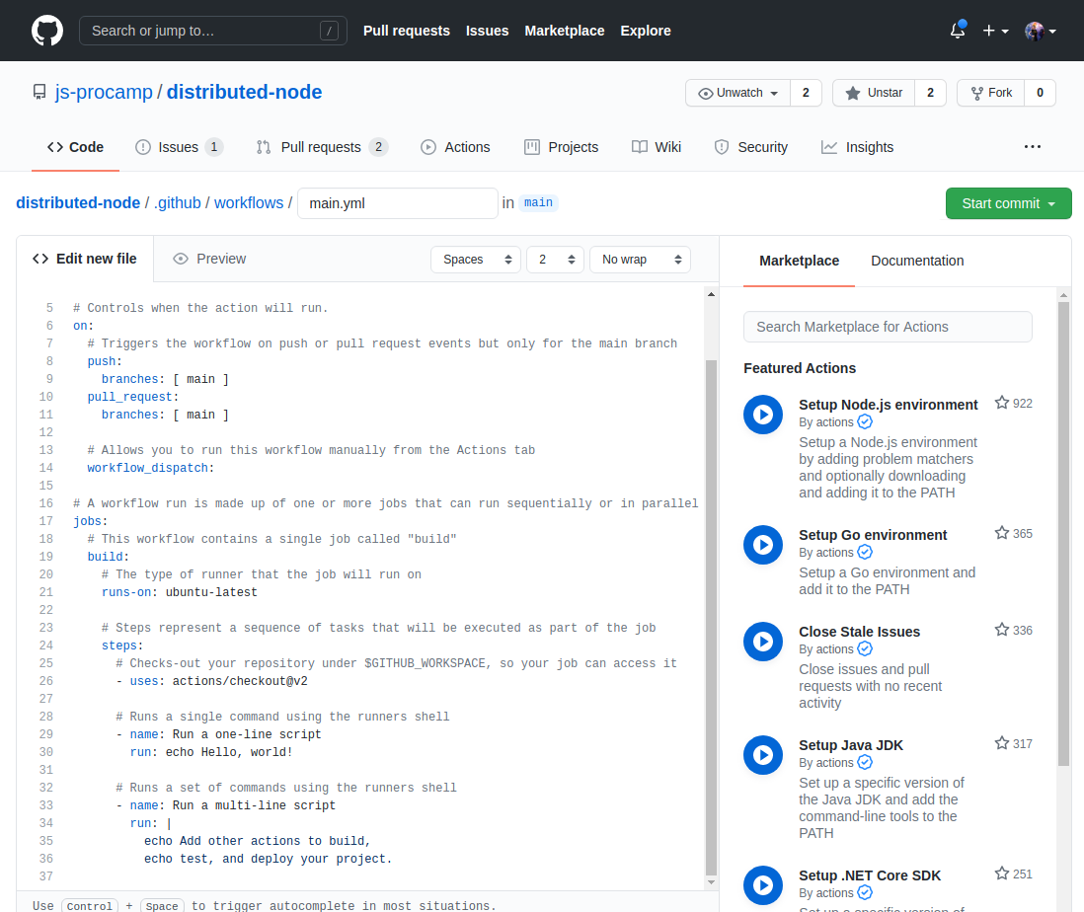1084x912 pixels.
Task: Click Marketplace in top navigation
Action: (x=564, y=32)
